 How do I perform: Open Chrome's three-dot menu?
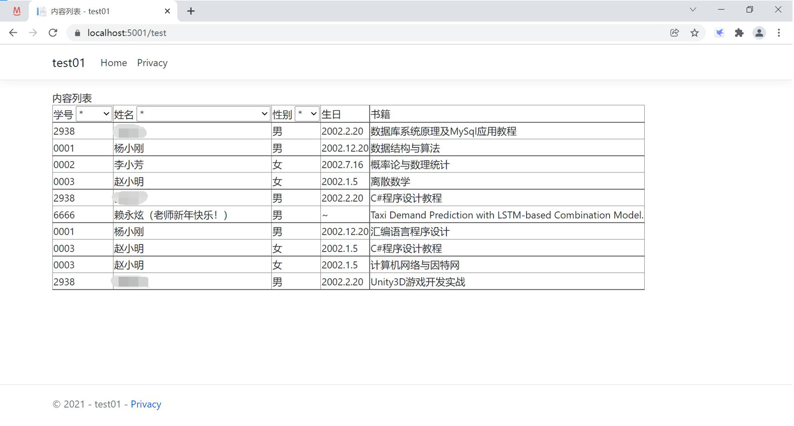coord(779,33)
